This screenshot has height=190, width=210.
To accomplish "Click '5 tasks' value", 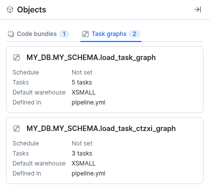I will 82,82.
